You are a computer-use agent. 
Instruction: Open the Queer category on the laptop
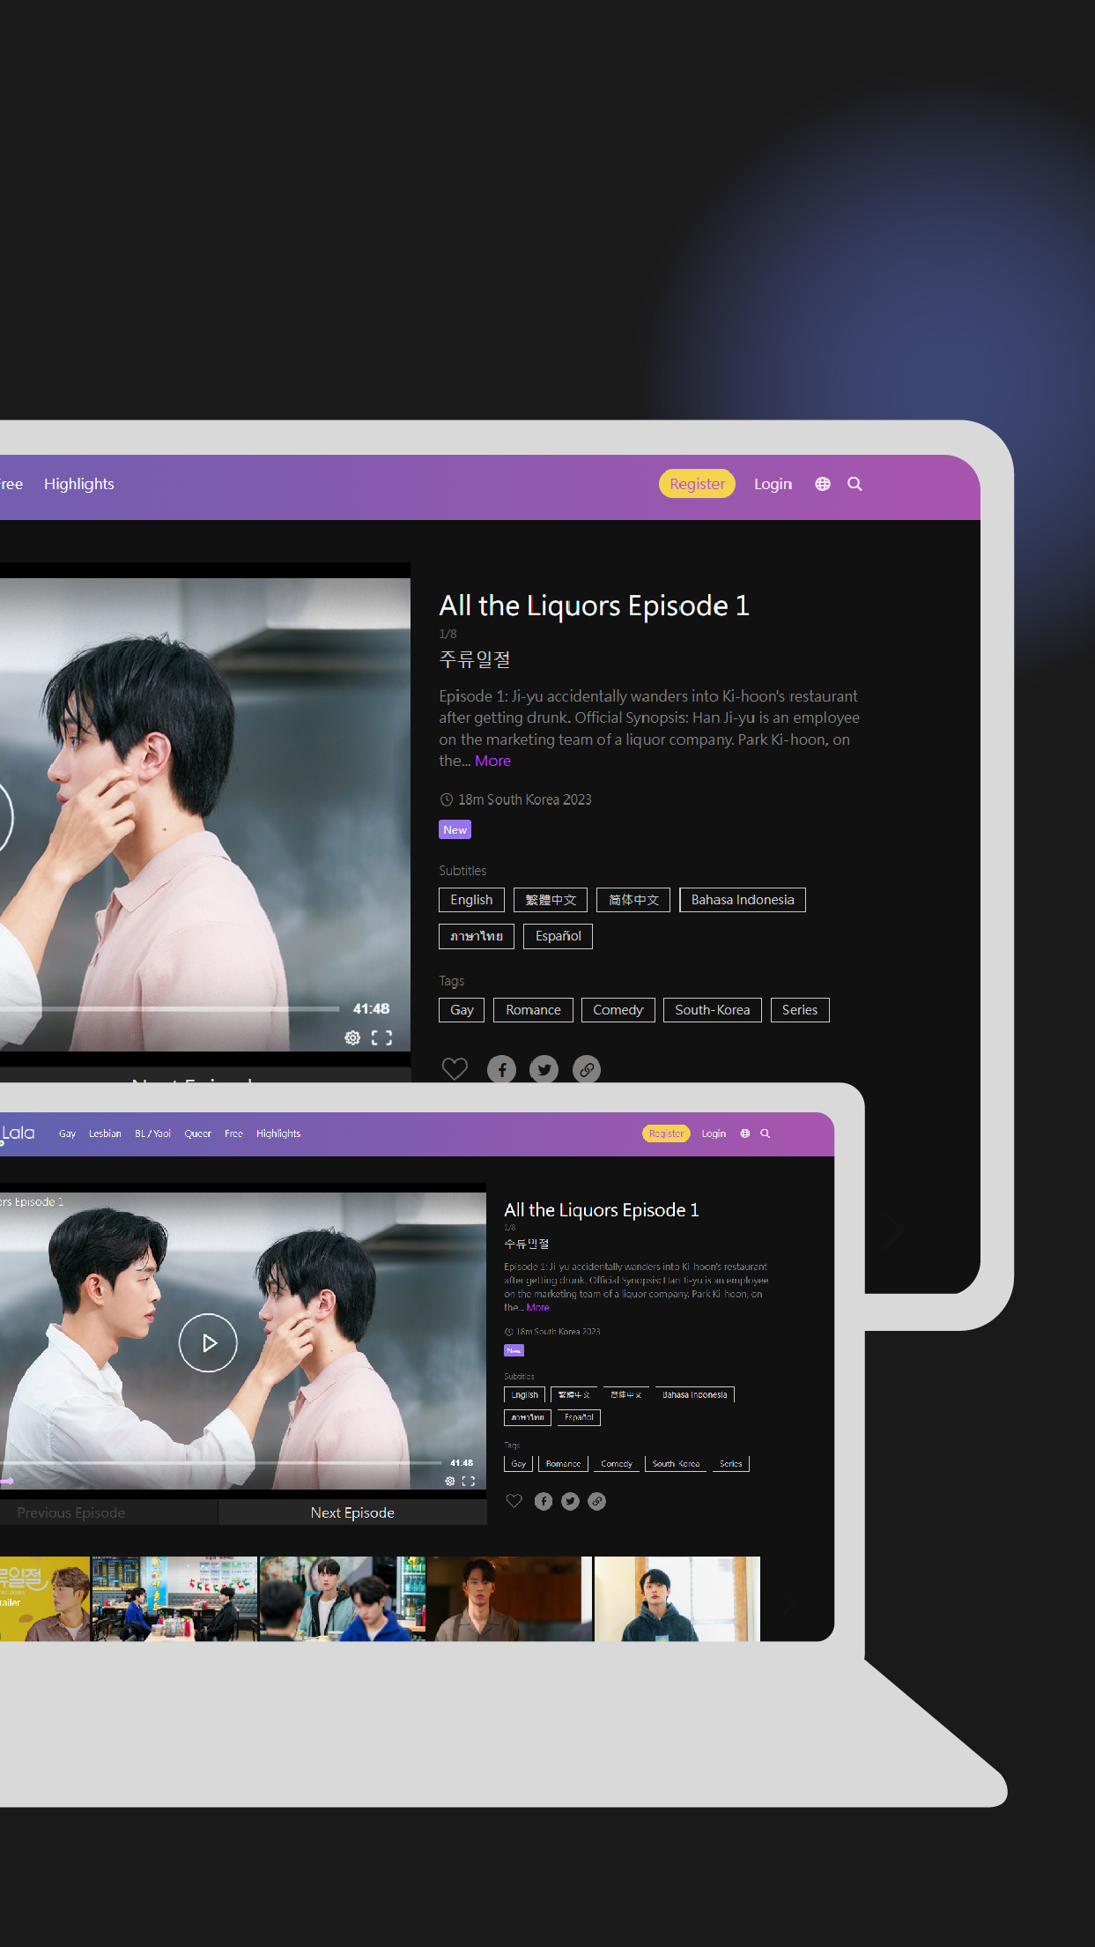coord(198,1133)
